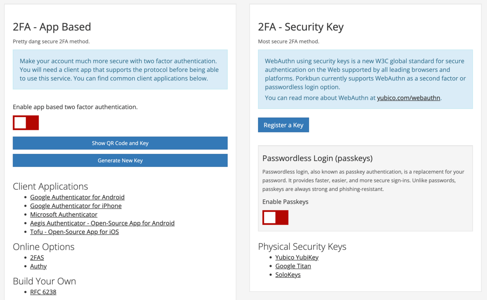Open Aegis Authenticator Open-Source App link
This screenshot has width=487, height=300.
pos(102,223)
